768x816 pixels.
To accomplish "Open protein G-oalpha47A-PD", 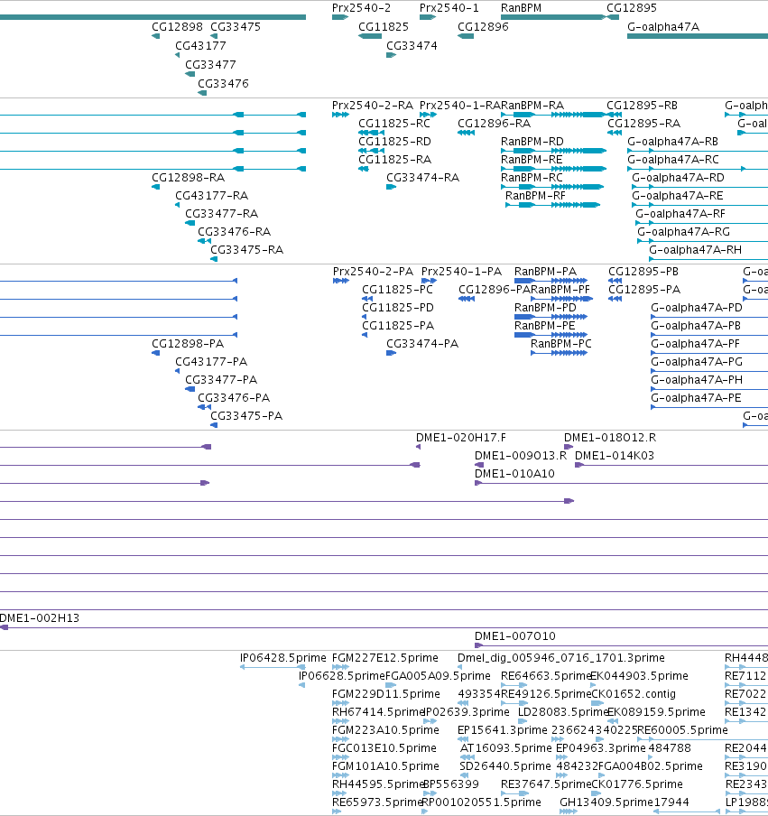I will (x=697, y=308).
